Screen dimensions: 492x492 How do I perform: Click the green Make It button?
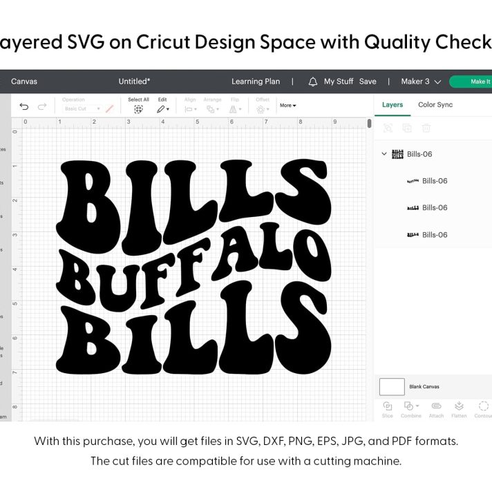click(x=471, y=82)
